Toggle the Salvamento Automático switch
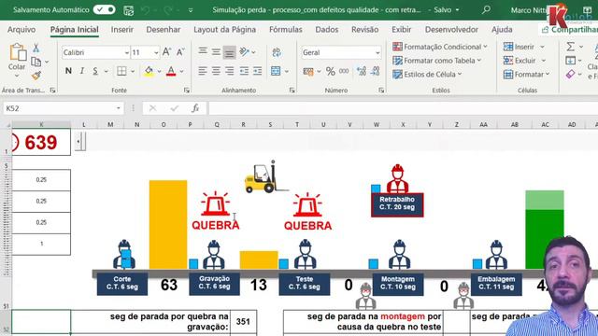 pyautogui.click(x=104, y=10)
